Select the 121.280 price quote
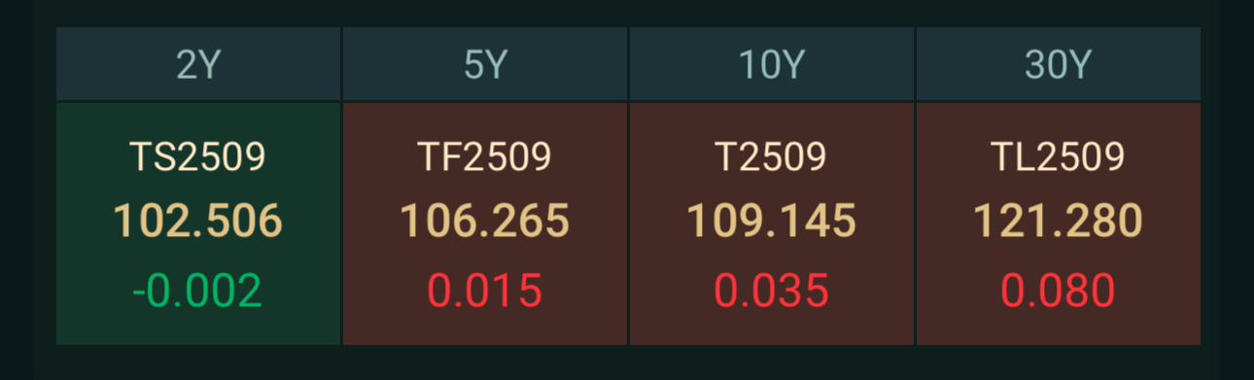The image size is (1254, 380). [x=1058, y=222]
